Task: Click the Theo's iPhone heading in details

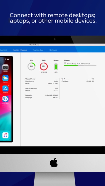Action: [30, 79]
